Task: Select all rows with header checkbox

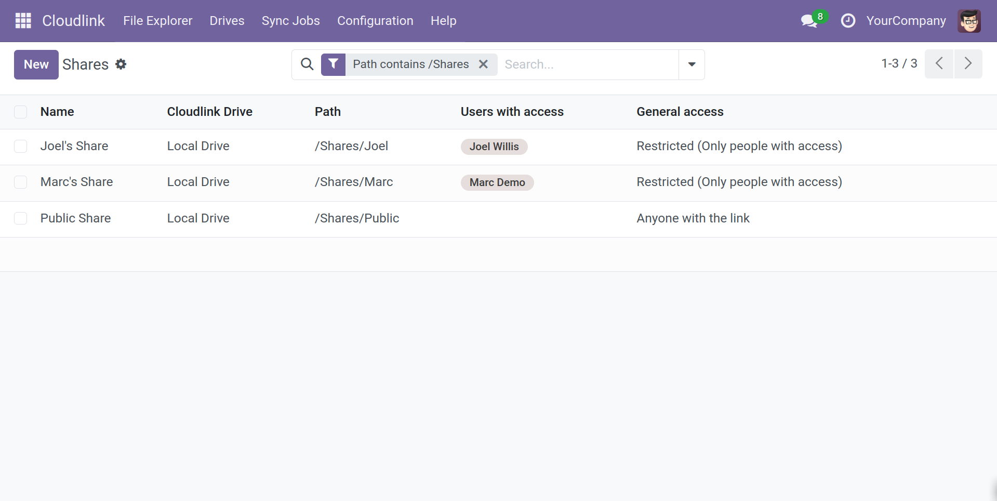Action: click(x=21, y=112)
